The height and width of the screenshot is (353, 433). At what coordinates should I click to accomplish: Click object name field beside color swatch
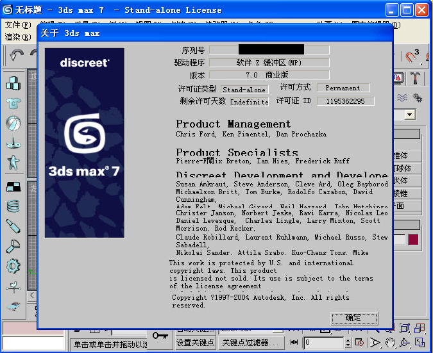pos(399,240)
